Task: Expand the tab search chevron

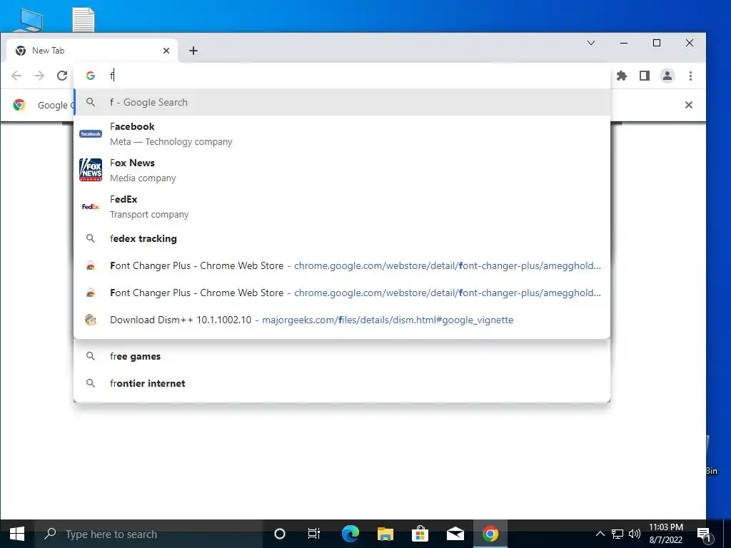Action: pyautogui.click(x=591, y=43)
